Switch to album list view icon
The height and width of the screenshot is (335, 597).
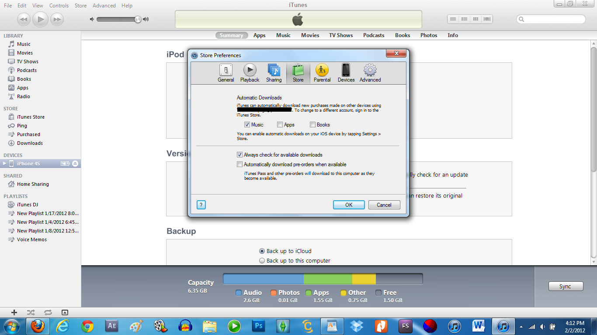pos(465,19)
